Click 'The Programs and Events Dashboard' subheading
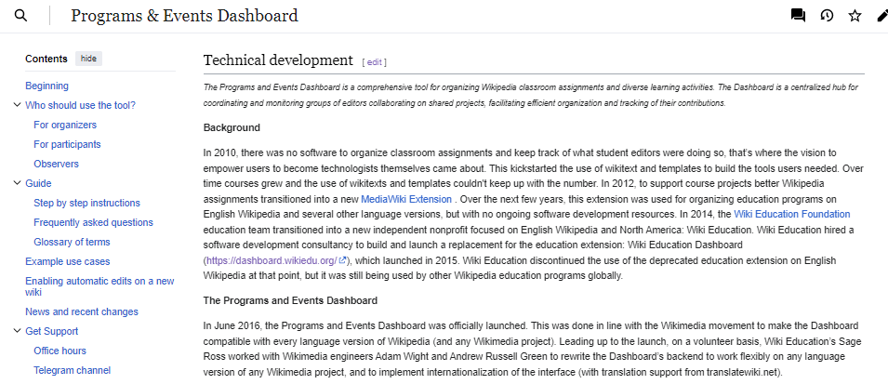 tap(290, 300)
